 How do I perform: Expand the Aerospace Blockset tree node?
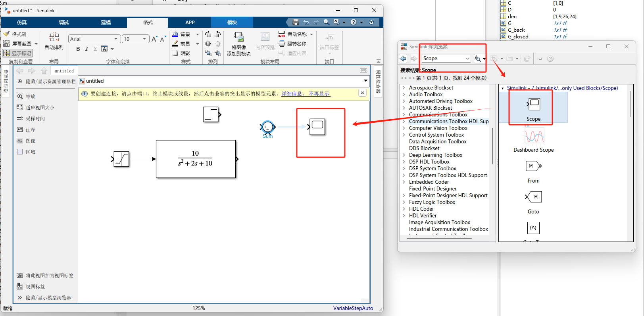404,88
